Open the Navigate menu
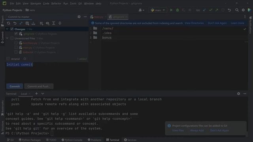 tap(36, 4)
